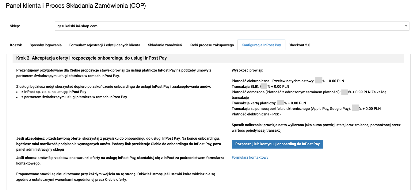This screenshot has width=415, height=194.
Task: Click the Przelew natychmiastowy commission line
Action: (288, 81)
